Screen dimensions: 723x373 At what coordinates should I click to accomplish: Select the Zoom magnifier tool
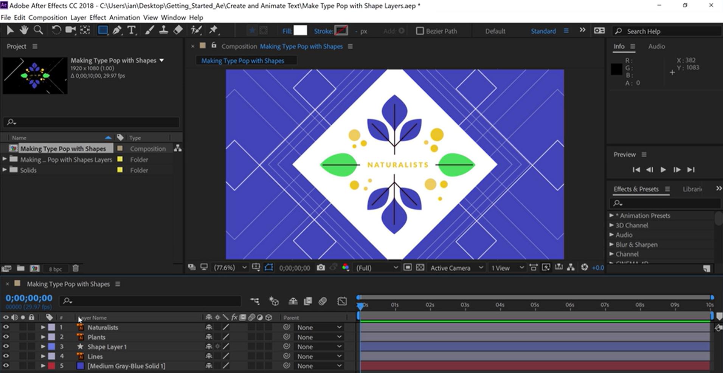tap(38, 30)
